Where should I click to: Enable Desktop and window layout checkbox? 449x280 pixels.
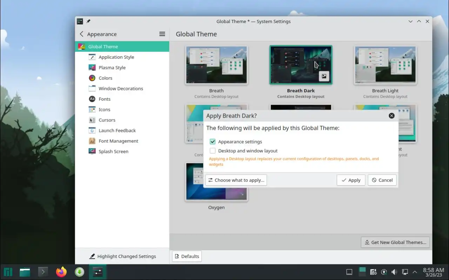(213, 151)
